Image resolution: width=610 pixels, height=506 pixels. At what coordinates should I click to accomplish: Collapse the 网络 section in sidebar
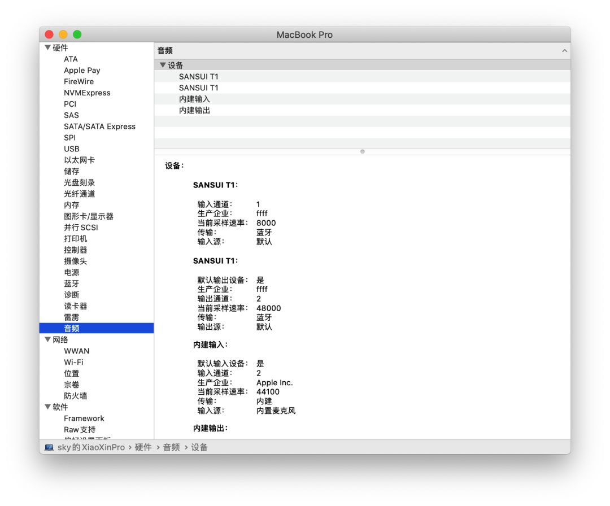(x=48, y=339)
